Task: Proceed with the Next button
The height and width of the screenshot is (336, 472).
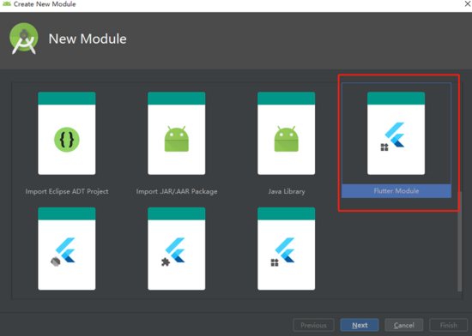Action: pyautogui.click(x=360, y=325)
